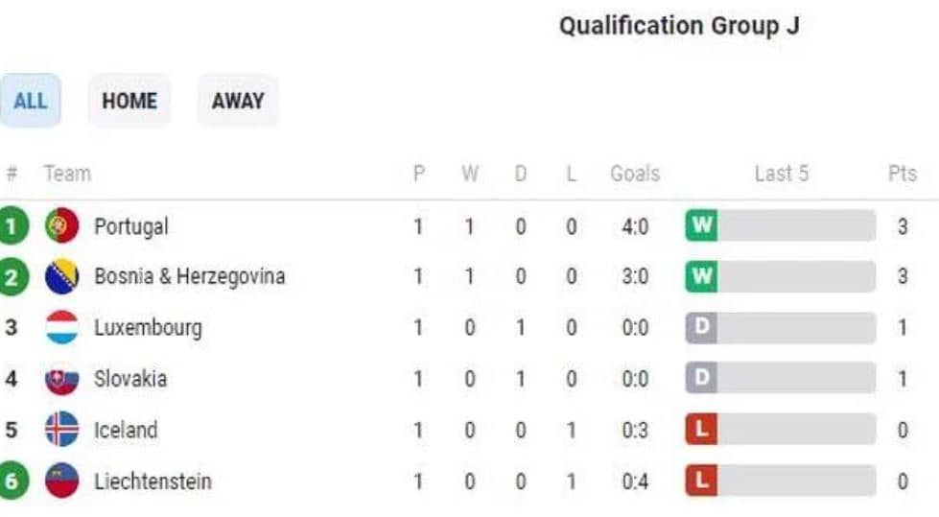The image size is (939, 517).
Task: Click the Pts column header
Action: click(x=903, y=174)
